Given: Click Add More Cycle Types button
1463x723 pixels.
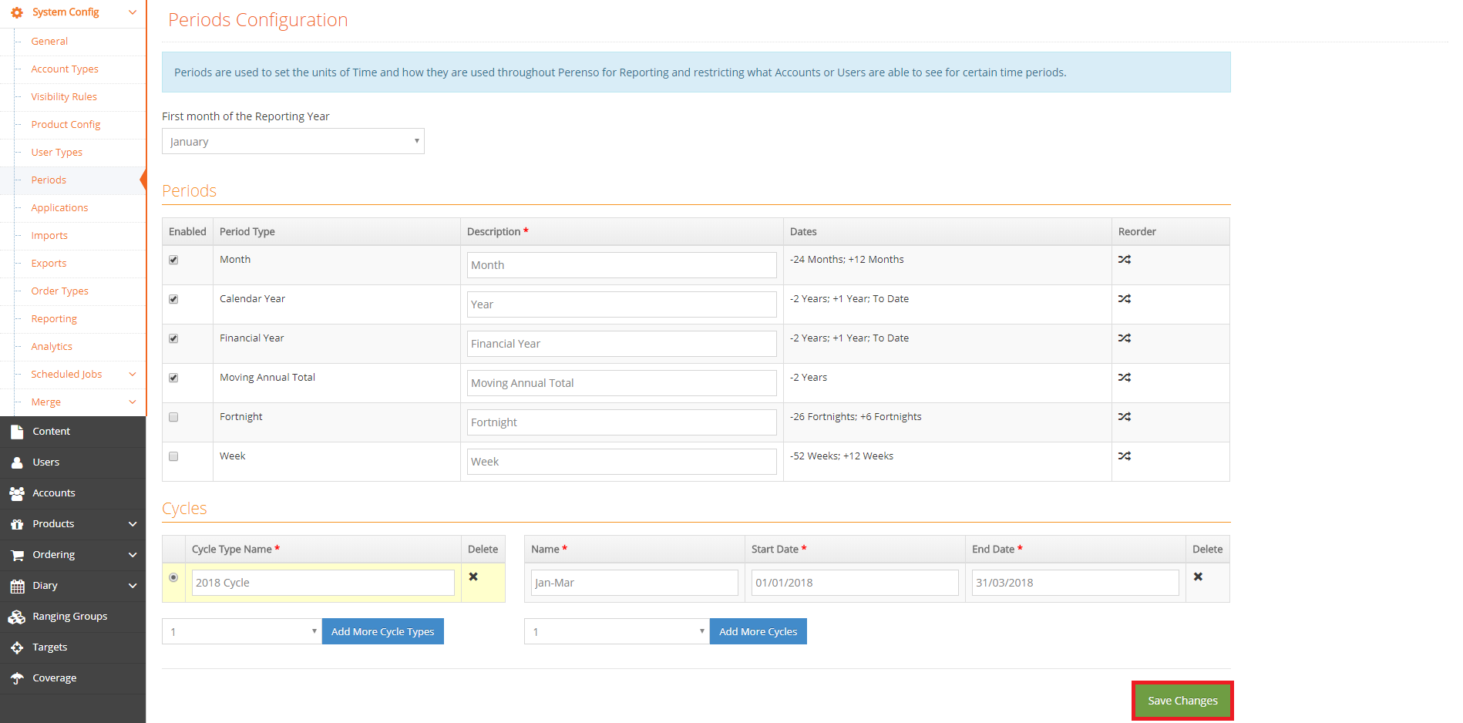Looking at the screenshot, I should coord(382,631).
